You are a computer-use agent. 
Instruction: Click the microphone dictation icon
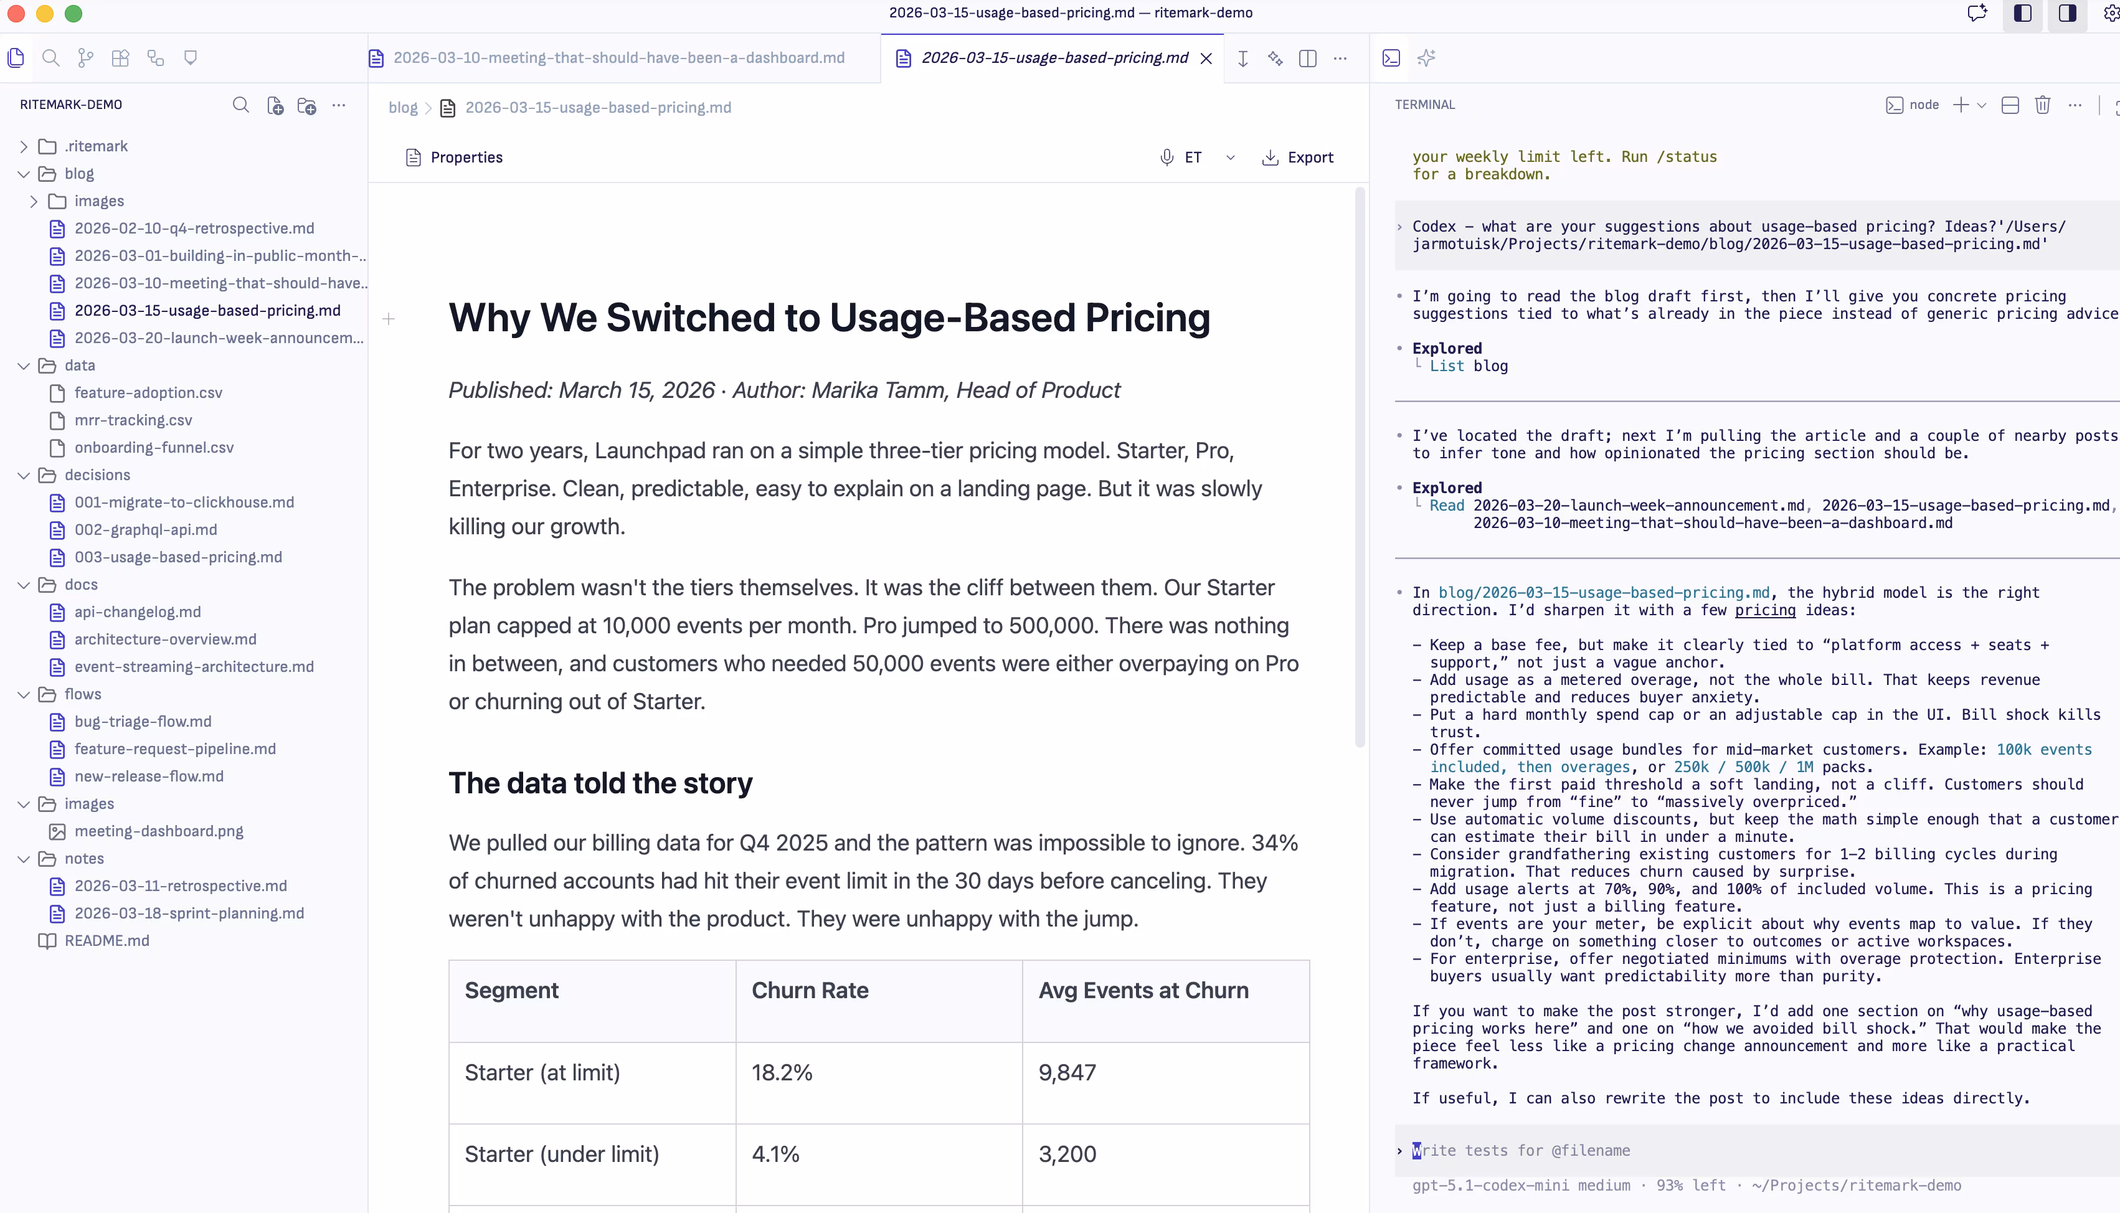pyautogui.click(x=1167, y=158)
